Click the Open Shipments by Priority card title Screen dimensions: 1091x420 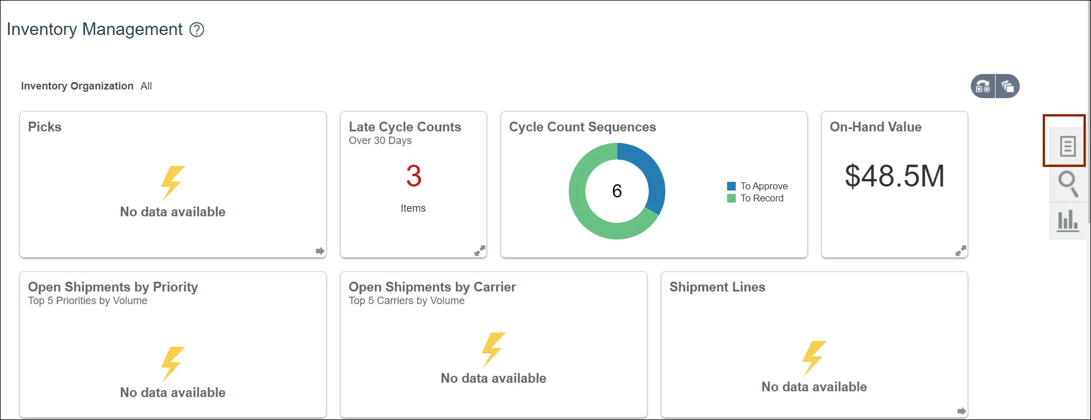tap(113, 287)
